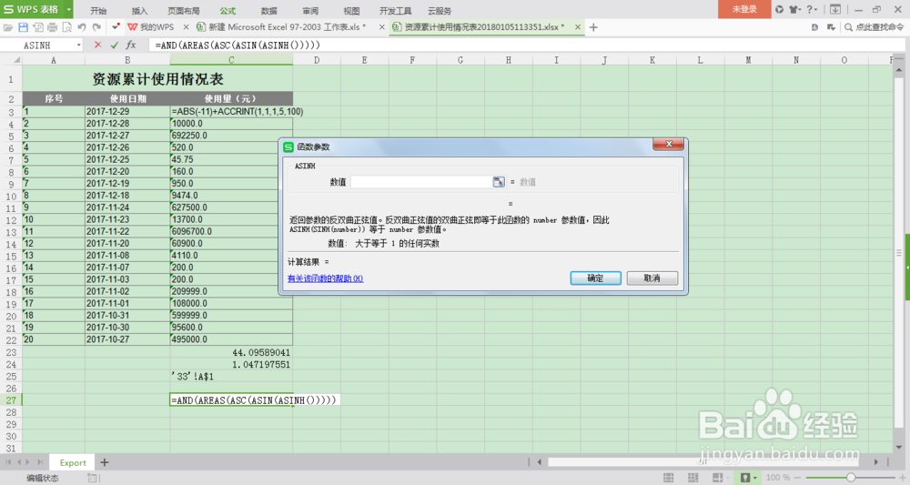Select cell containing '33'!A$1
The width and height of the screenshot is (910, 485).
click(x=231, y=377)
